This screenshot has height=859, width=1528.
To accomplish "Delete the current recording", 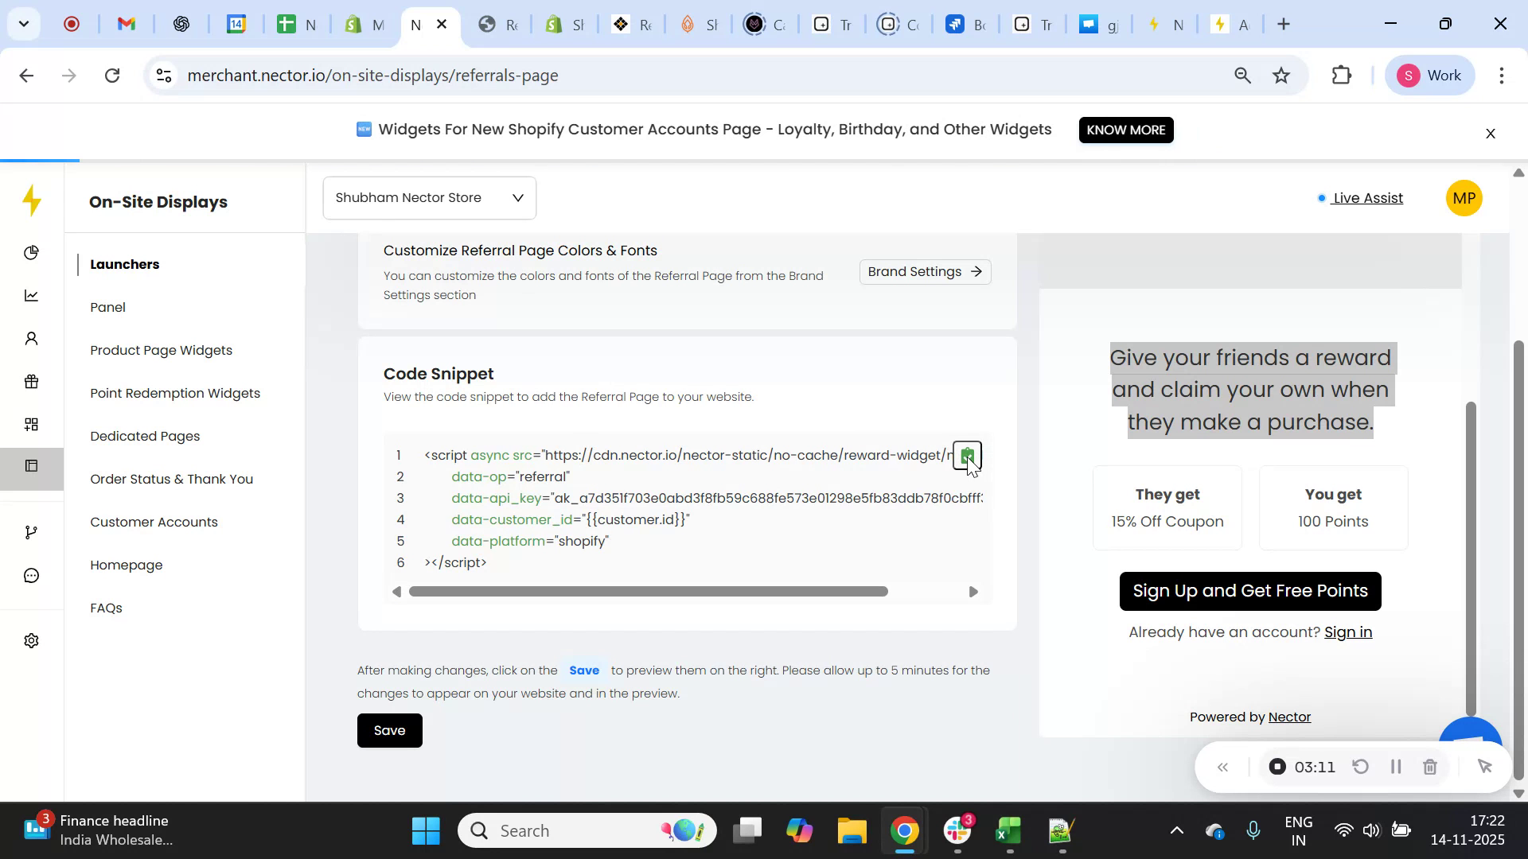I will coord(1430,766).
